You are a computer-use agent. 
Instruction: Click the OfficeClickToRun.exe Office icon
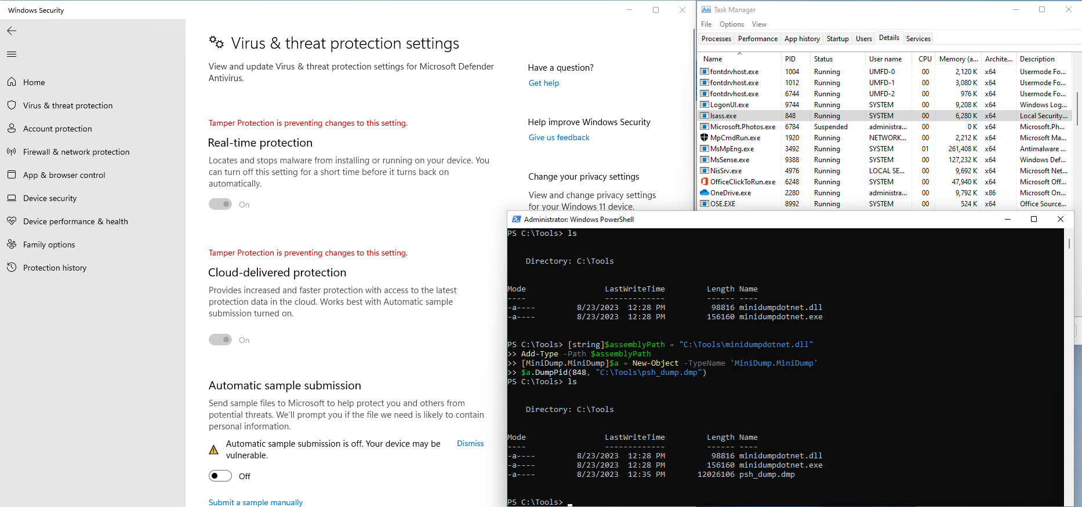click(x=705, y=182)
